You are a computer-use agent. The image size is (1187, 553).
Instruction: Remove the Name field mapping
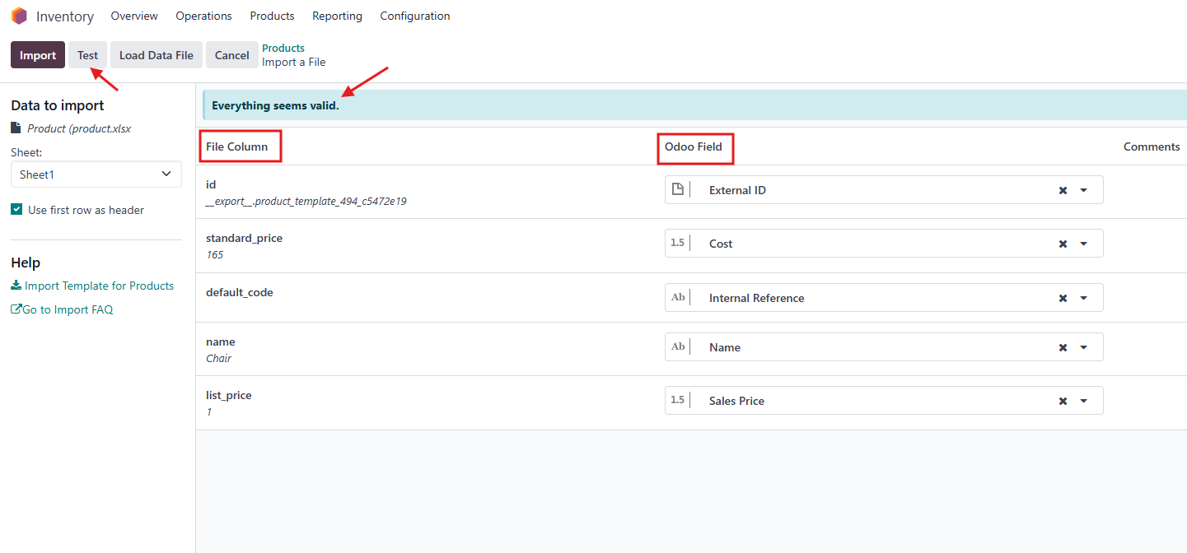point(1063,347)
